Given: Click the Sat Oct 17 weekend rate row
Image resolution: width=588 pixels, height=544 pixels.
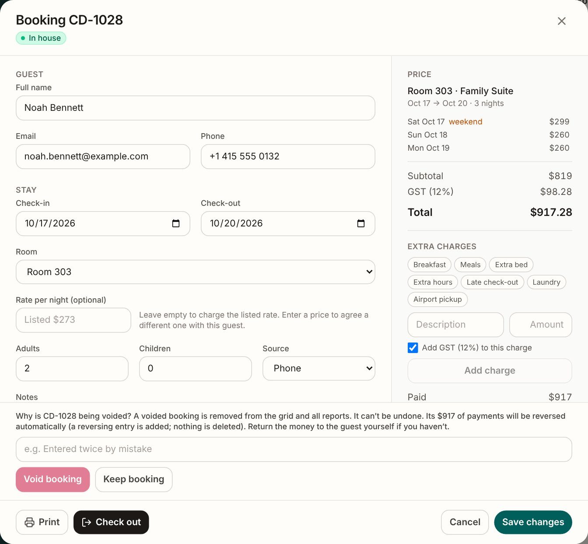Looking at the screenshot, I should (x=488, y=122).
